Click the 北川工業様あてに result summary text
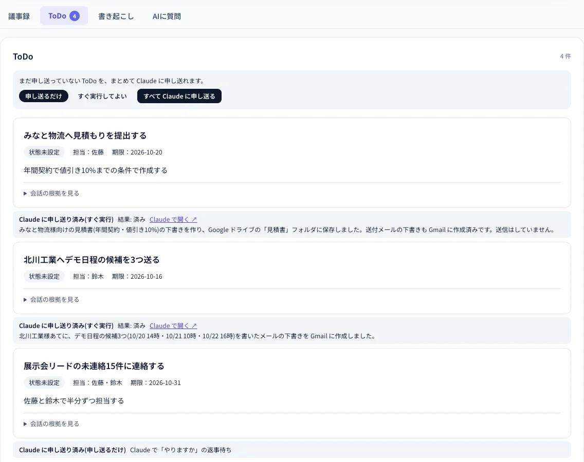 tap(198, 336)
